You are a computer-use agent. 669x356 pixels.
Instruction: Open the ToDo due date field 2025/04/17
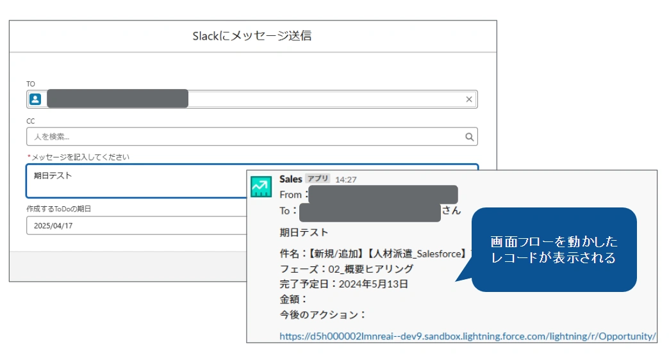click(136, 225)
